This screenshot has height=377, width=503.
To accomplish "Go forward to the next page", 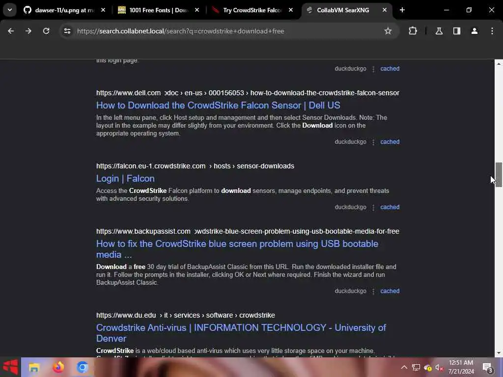I will (x=28, y=31).
